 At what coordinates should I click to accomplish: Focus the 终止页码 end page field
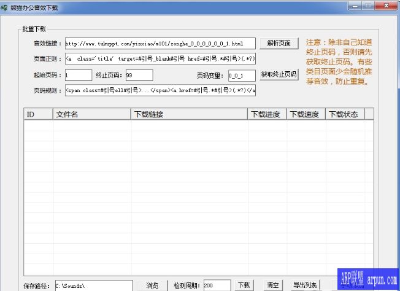point(139,76)
